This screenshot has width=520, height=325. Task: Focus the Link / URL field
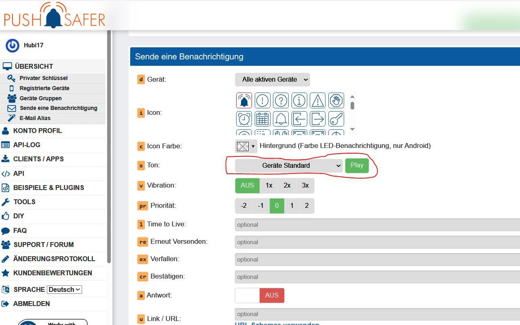(377, 314)
